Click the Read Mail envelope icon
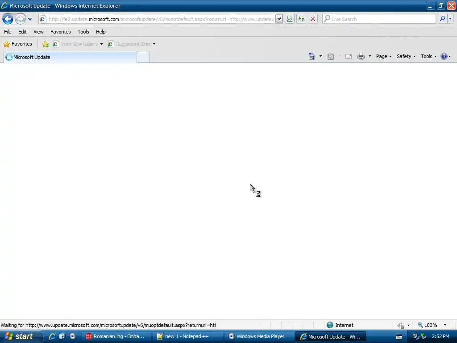457x343 pixels. (x=349, y=56)
